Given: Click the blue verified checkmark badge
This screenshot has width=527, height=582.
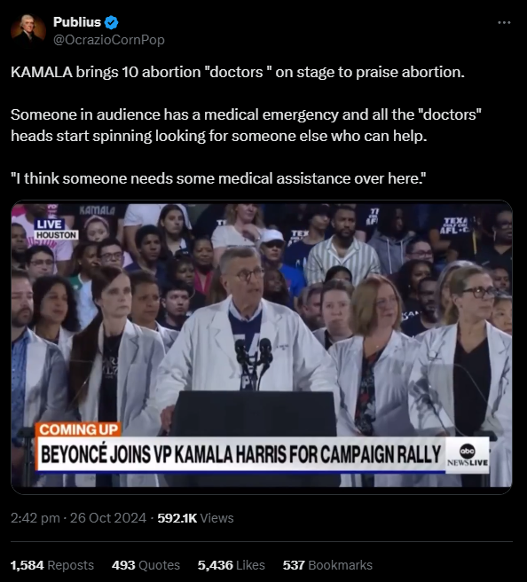Looking at the screenshot, I should click(x=111, y=23).
